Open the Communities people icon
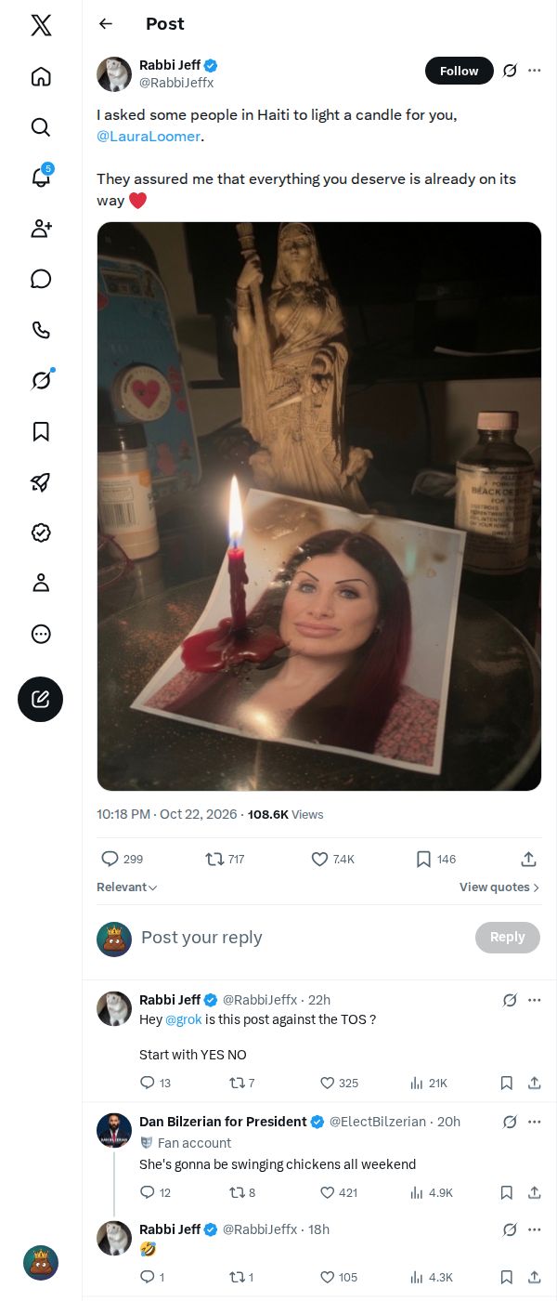The image size is (557, 1301). tap(41, 229)
